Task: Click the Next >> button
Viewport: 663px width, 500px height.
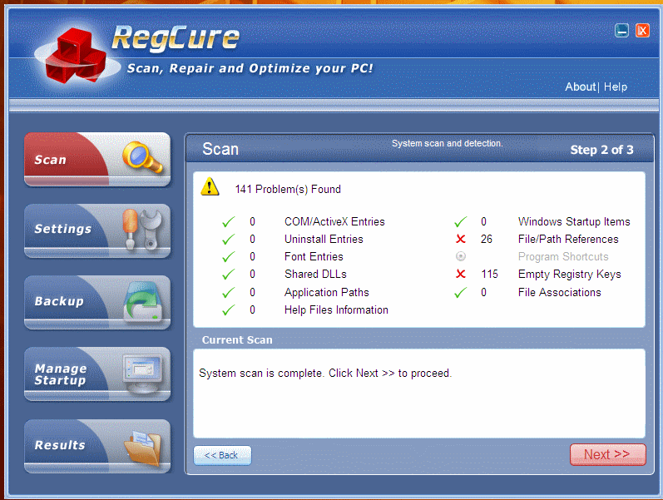Action: [607, 454]
